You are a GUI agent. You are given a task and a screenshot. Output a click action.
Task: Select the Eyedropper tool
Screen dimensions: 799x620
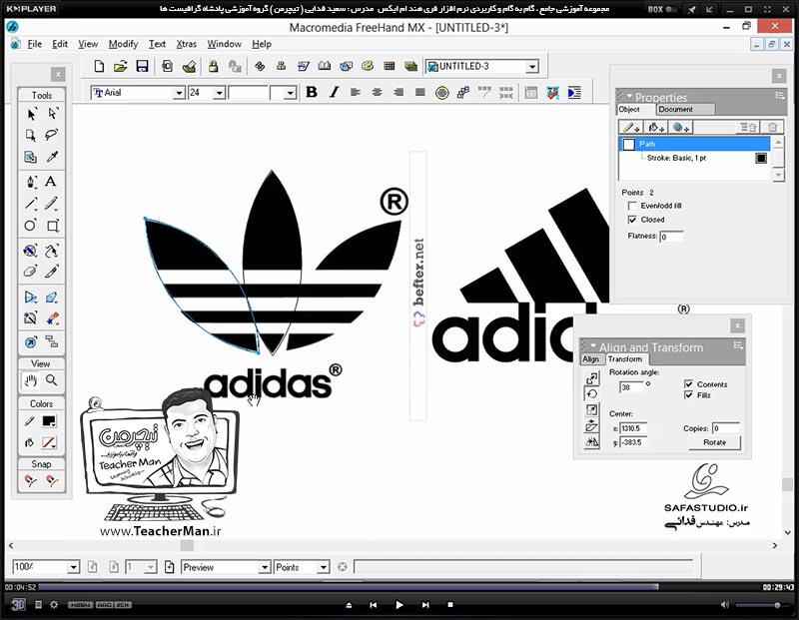click(52, 157)
